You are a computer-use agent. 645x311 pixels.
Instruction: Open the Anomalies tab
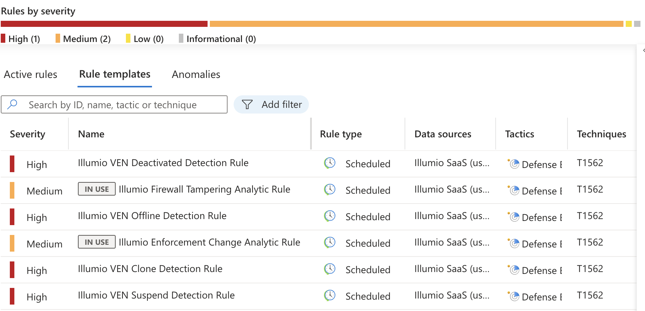pos(196,75)
